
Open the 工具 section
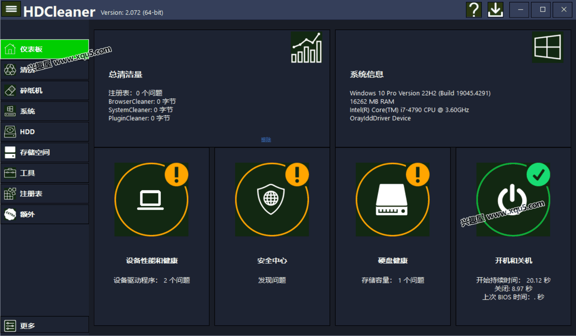[x=45, y=173]
